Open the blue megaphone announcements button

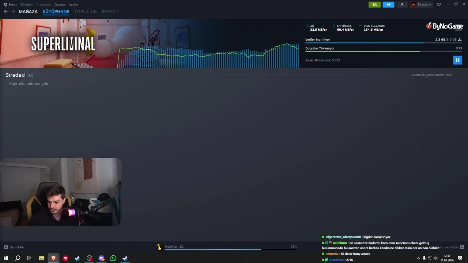tap(388, 5)
